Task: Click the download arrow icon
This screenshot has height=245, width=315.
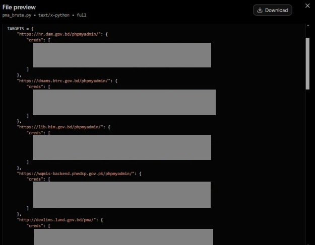Action: 260,10
